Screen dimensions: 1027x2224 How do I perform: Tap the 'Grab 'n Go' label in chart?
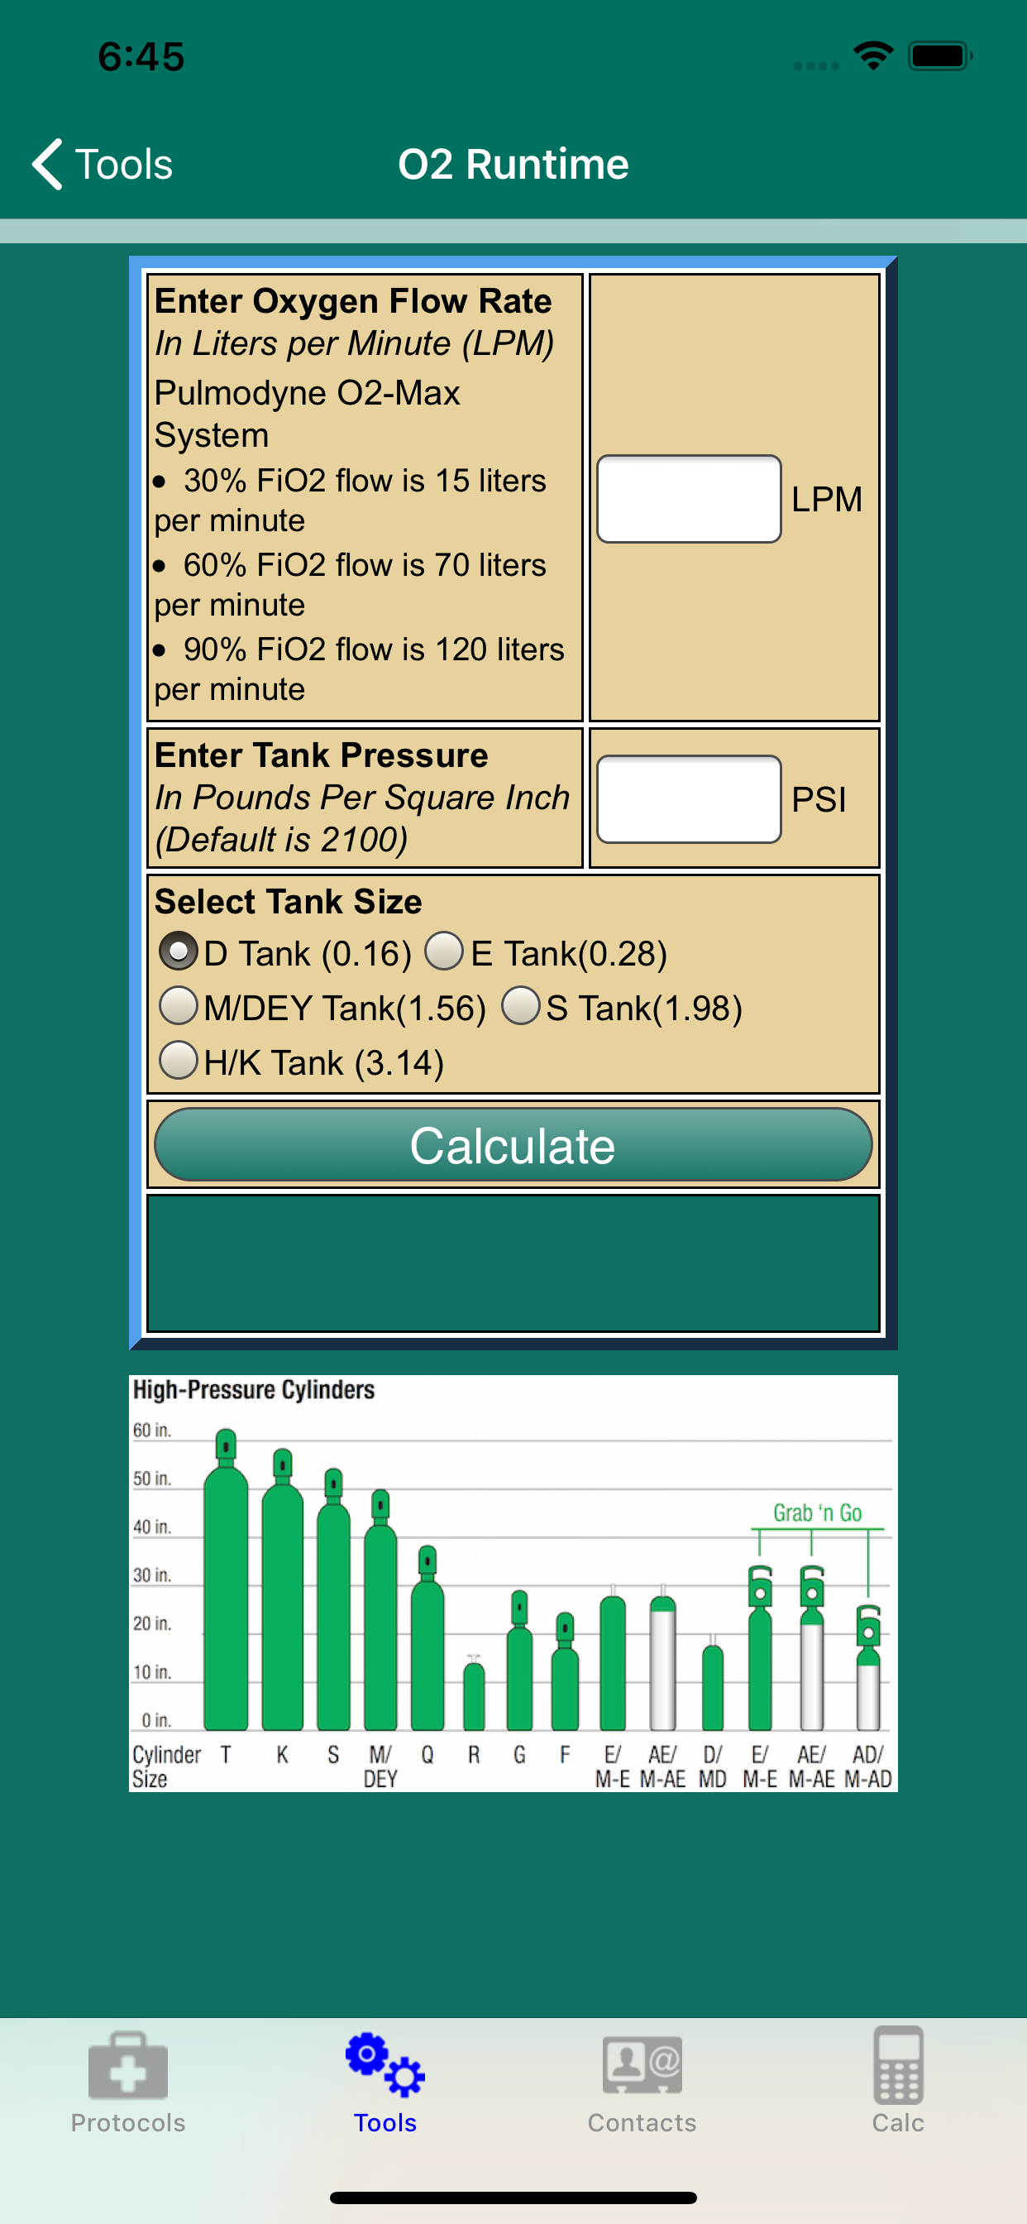tap(817, 1512)
